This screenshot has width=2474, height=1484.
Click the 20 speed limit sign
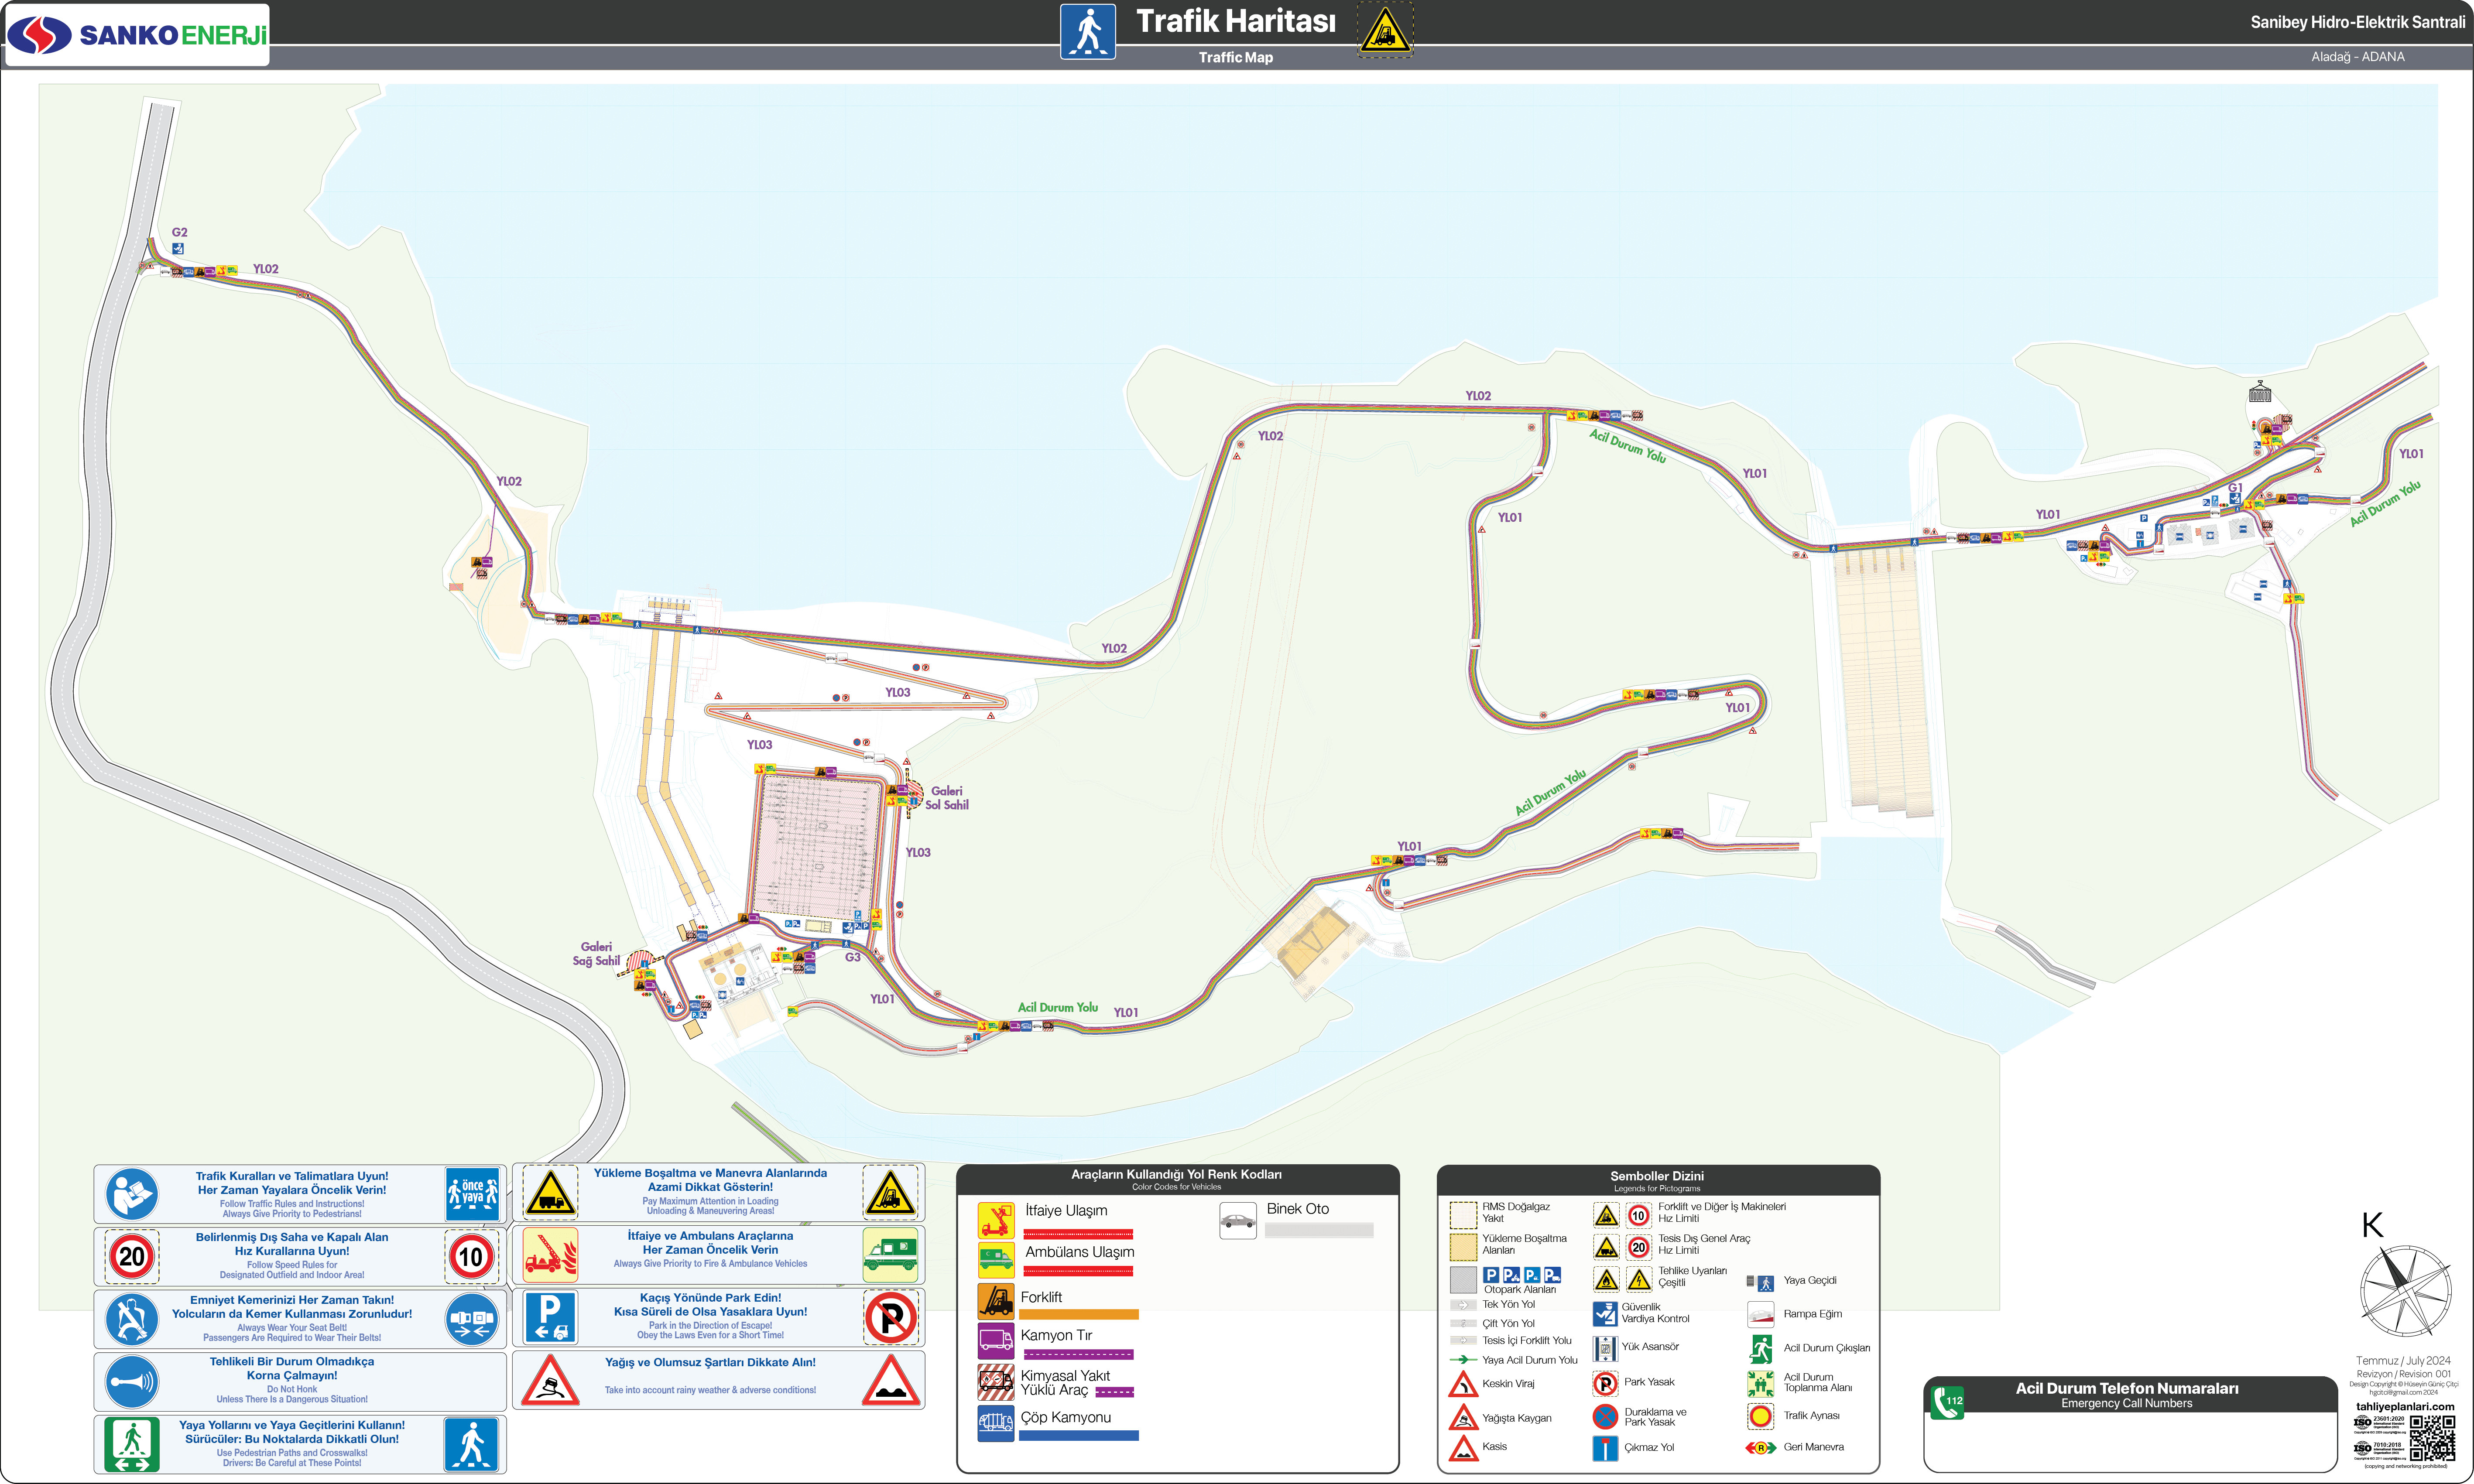click(132, 1257)
